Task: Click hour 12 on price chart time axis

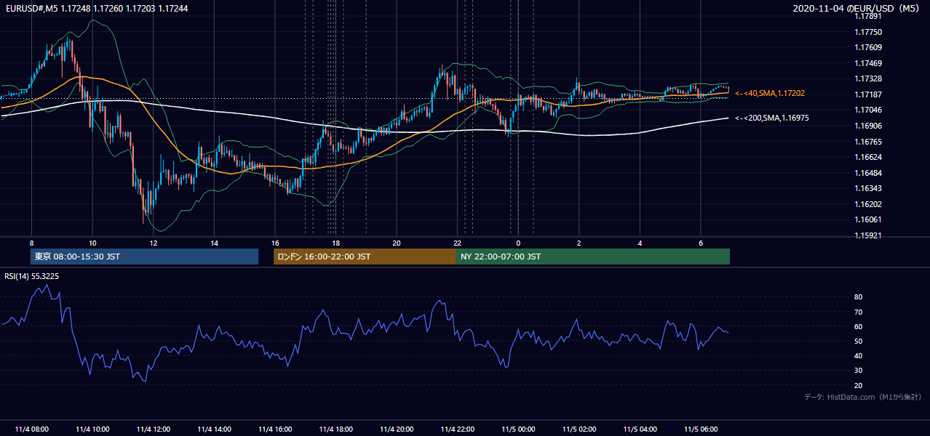Action: (154, 243)
